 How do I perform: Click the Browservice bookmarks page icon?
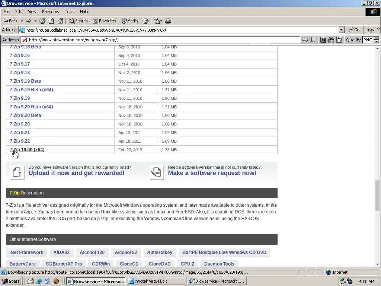[323, 40]
